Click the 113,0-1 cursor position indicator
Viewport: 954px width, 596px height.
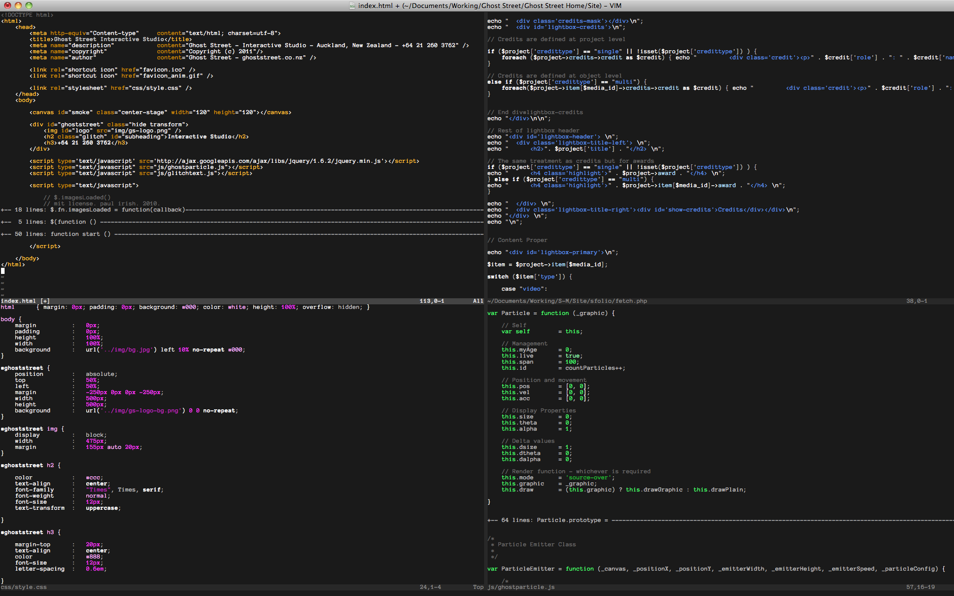pyautogui.click(x=432, y=301)
